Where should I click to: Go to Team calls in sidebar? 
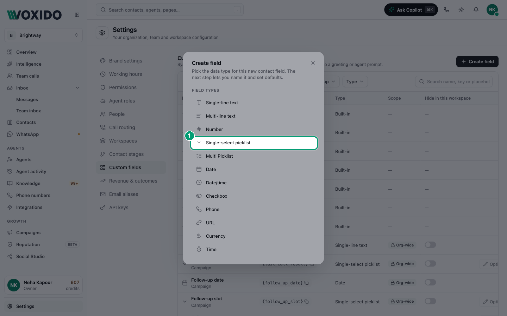click(44, 76)
